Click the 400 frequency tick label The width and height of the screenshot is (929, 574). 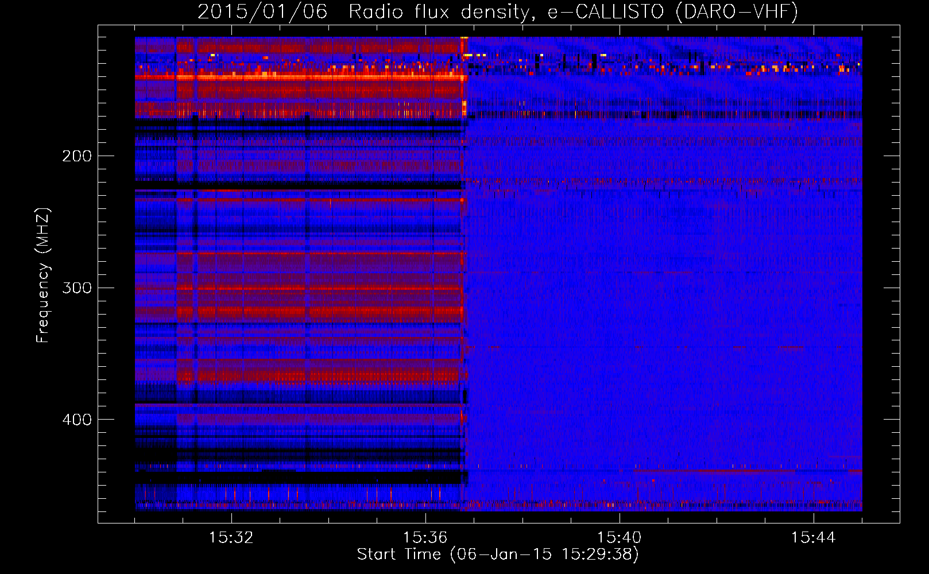77,420
